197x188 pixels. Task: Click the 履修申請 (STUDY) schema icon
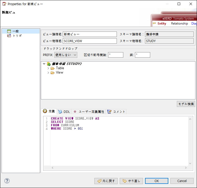coord(49,64)
